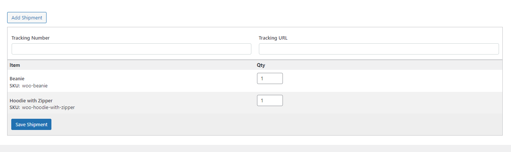Select the Beanie quantity field

point(270,78)
